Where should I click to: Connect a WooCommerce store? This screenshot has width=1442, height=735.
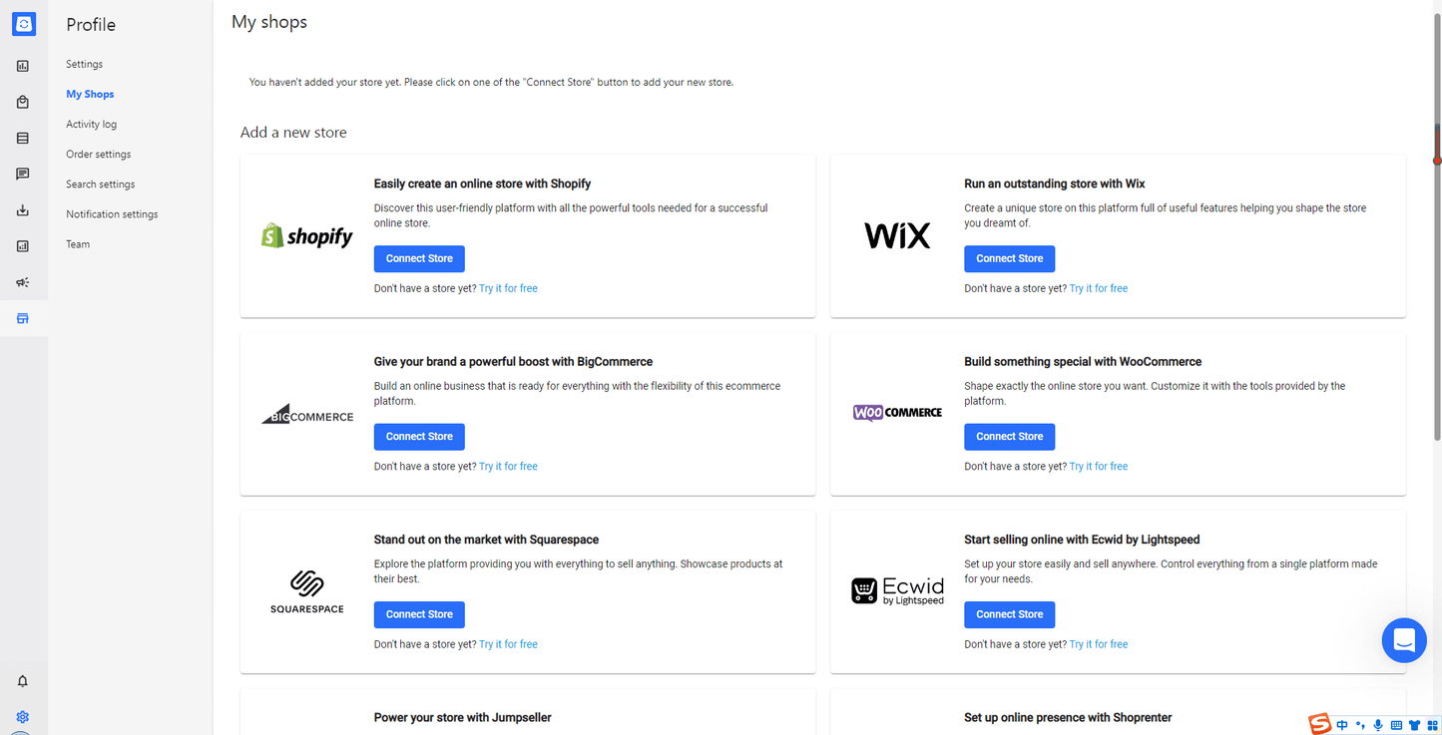(x=1009, y=437)
